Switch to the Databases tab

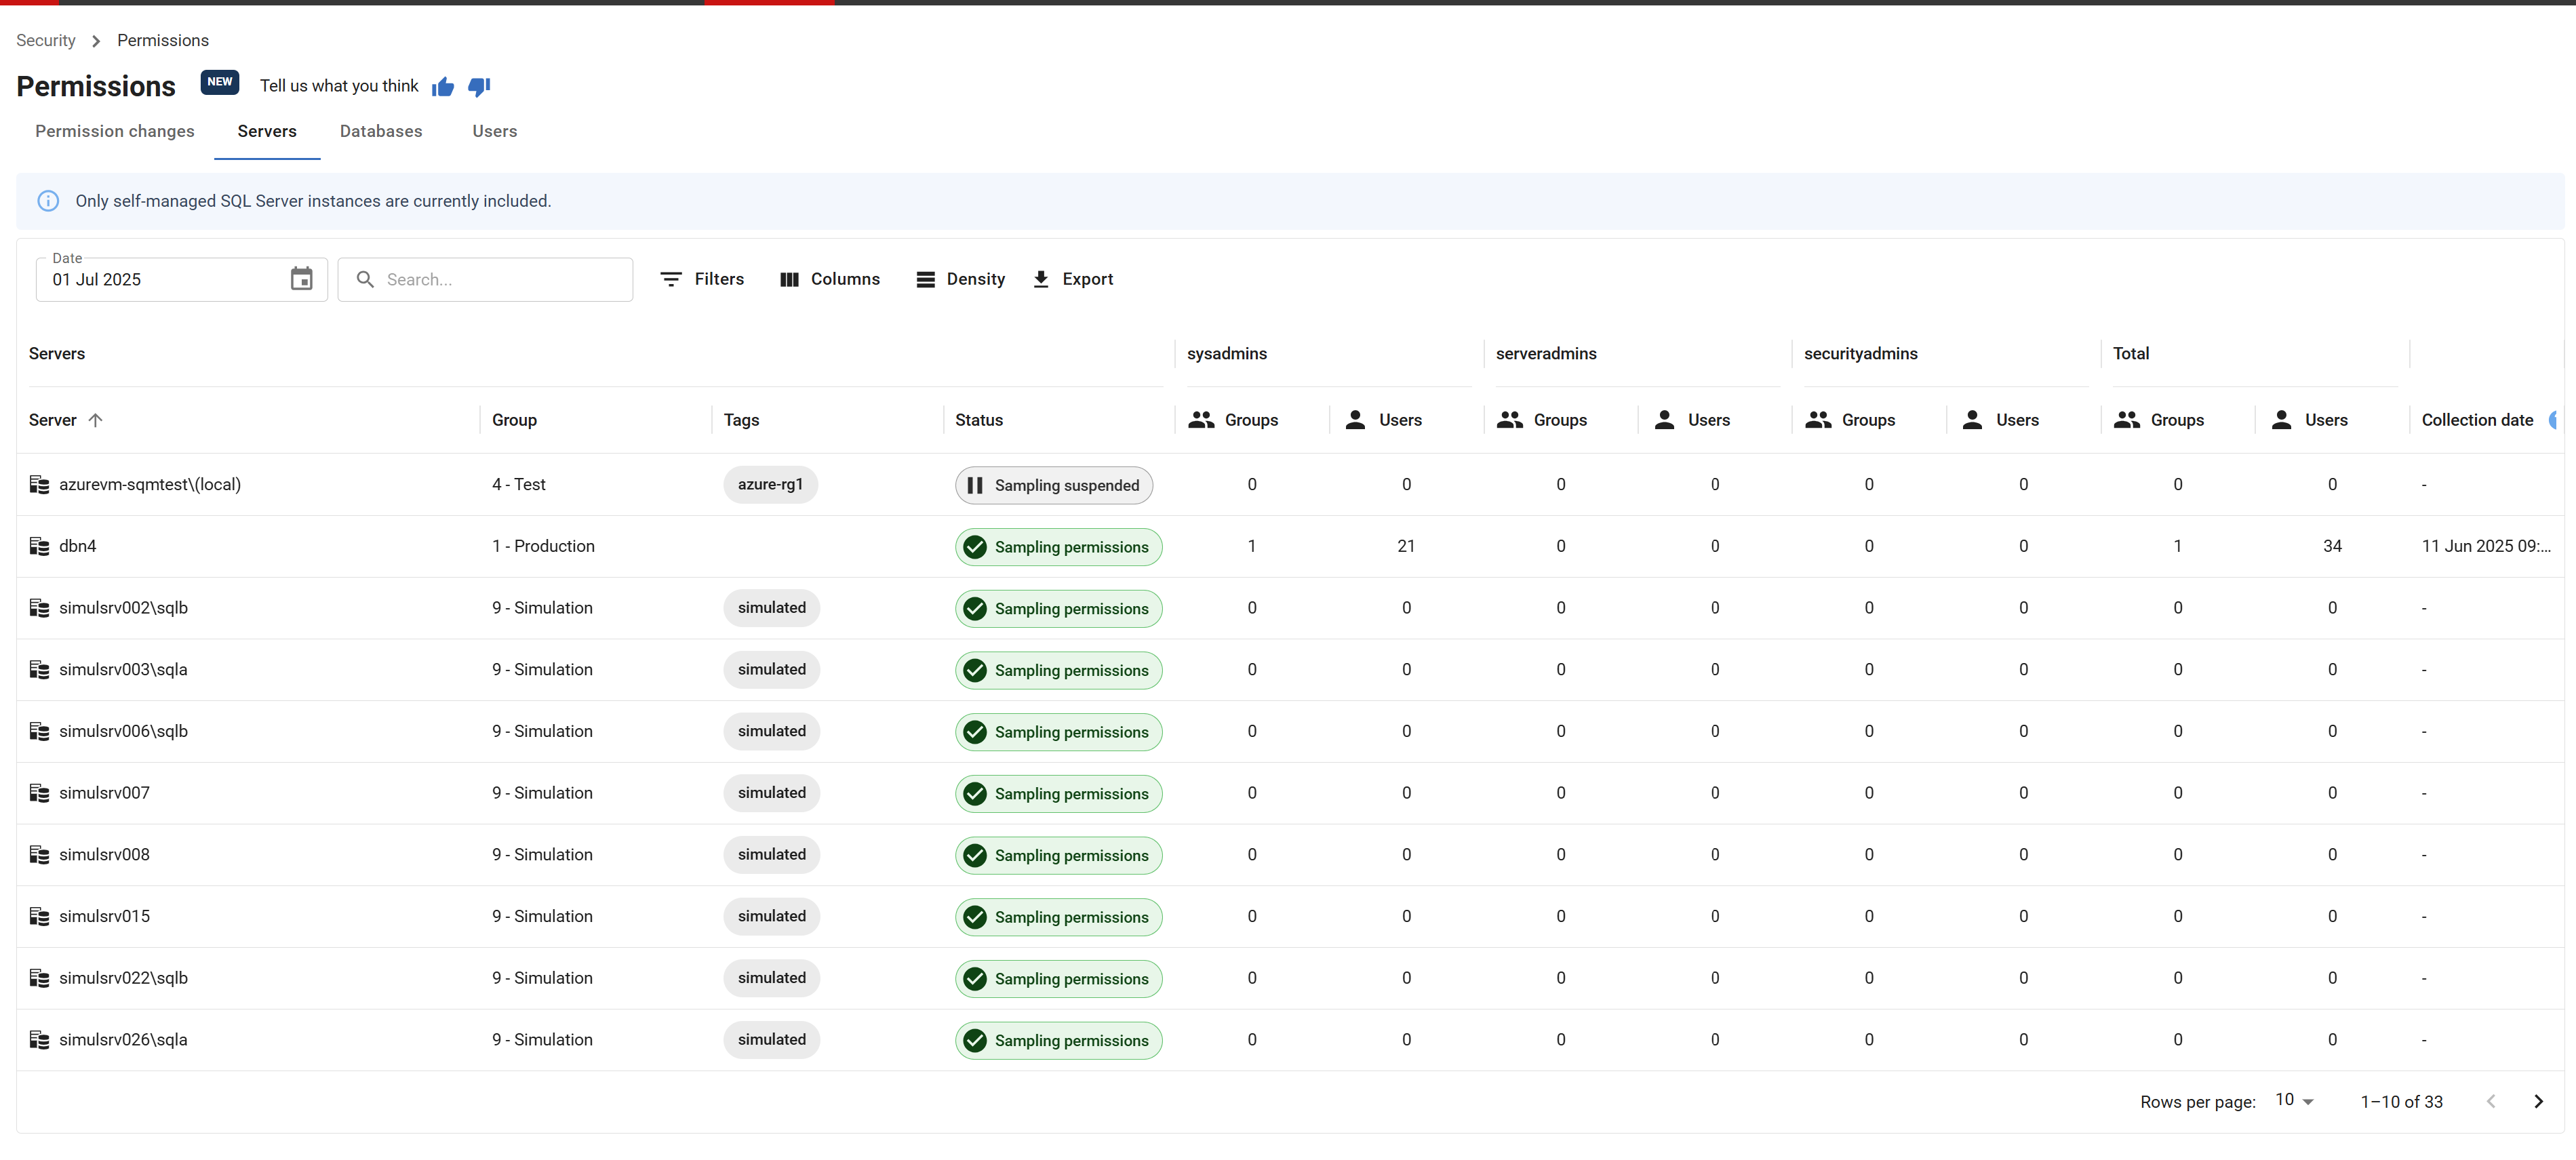[x=380, y=131]
